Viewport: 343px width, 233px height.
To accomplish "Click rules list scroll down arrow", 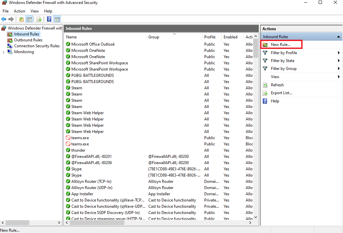I will tap(256, 217).
